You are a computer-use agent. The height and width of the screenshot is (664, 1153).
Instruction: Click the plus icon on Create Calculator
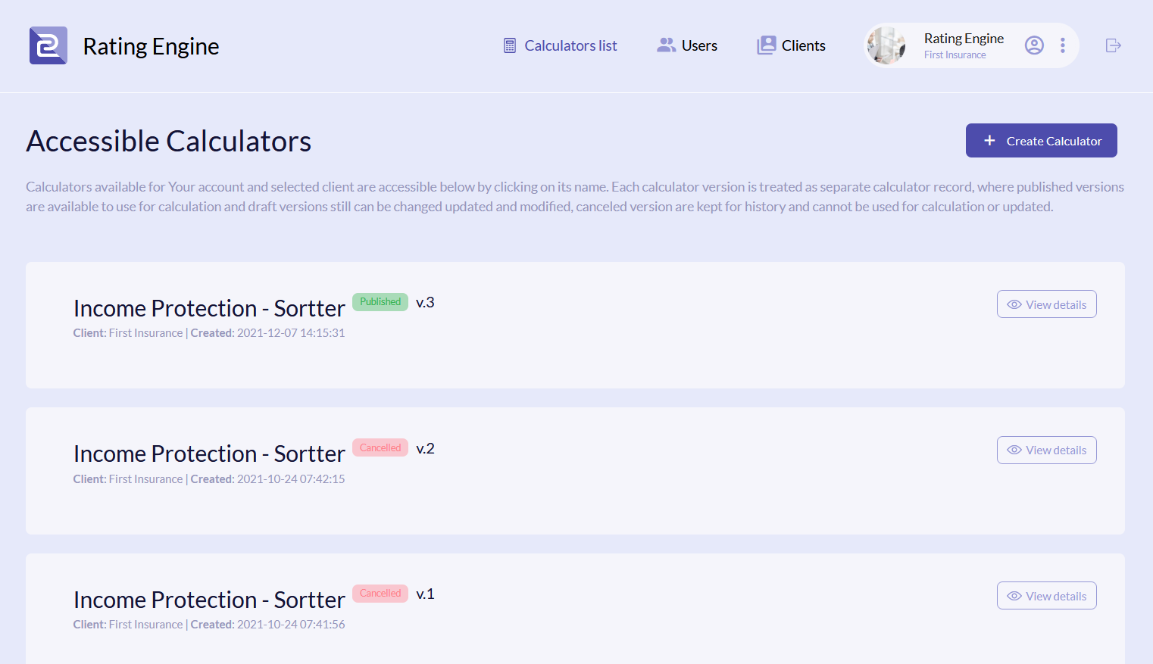click(x=989, y=141)
